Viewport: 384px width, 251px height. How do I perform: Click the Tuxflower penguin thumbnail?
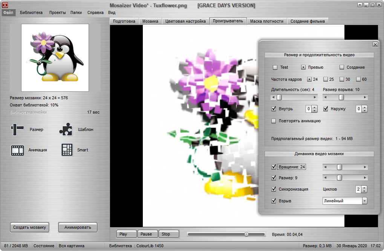55,58
